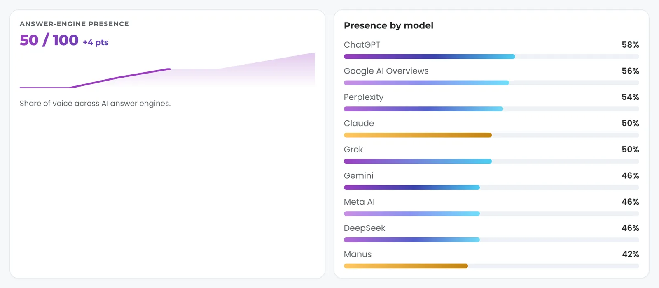The width and height of the screenshot is (659, 288).
Task: Click the Grok presence bar
Action: click(491, 161)
